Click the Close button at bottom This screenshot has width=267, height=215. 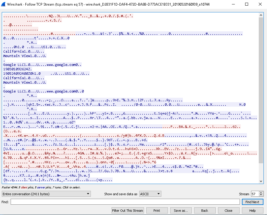click(x=229, y=210)
